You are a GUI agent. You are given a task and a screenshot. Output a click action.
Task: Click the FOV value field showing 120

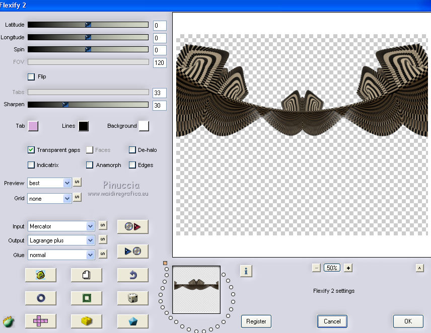[x=160, y=62]
